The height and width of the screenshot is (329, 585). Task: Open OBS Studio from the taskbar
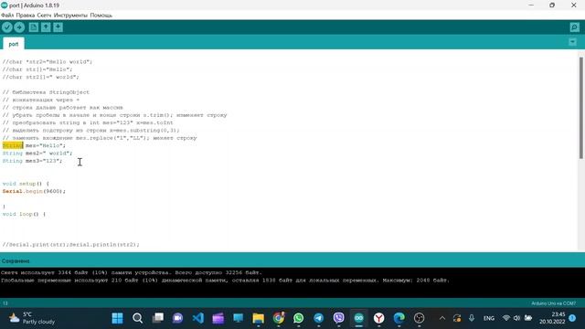point(420,318)
